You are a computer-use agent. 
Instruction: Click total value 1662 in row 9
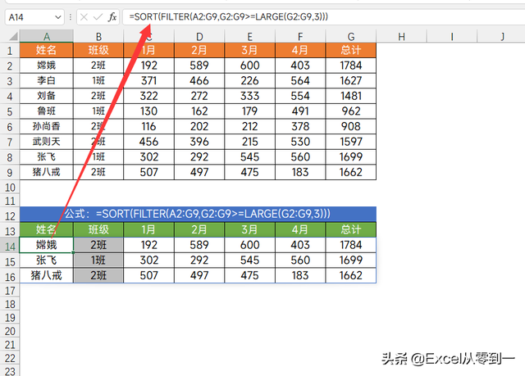click(x=351, y=172)
